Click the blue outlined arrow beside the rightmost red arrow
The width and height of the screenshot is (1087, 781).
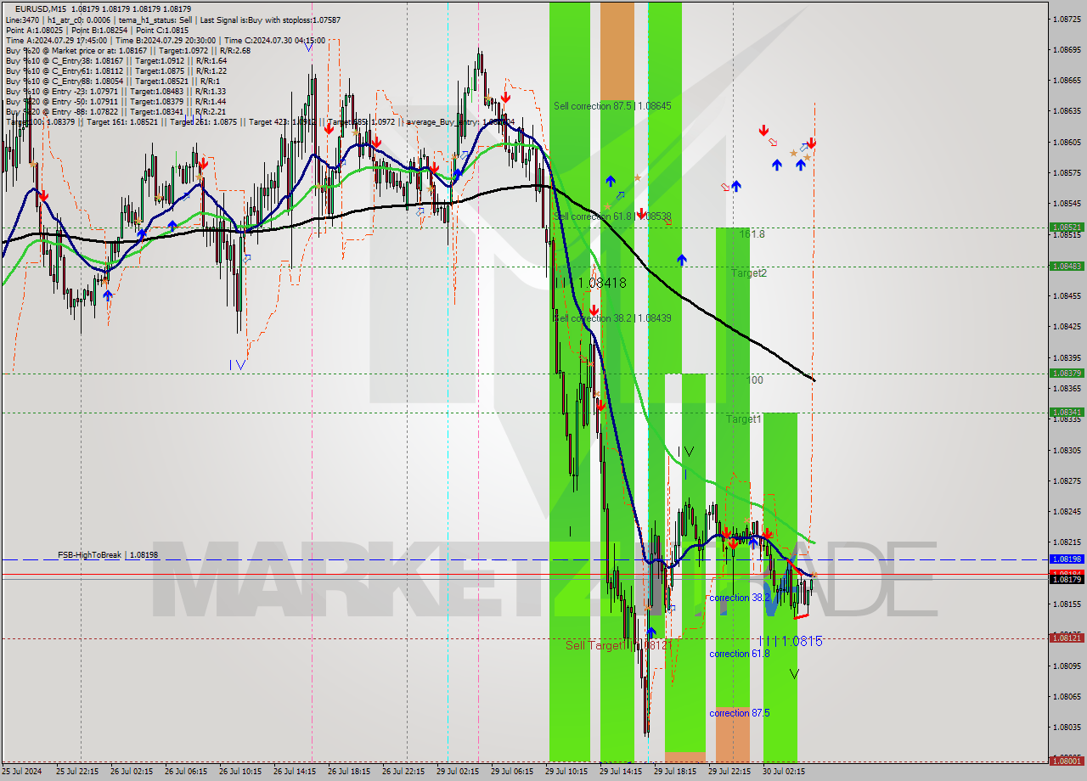pos(804,146)
